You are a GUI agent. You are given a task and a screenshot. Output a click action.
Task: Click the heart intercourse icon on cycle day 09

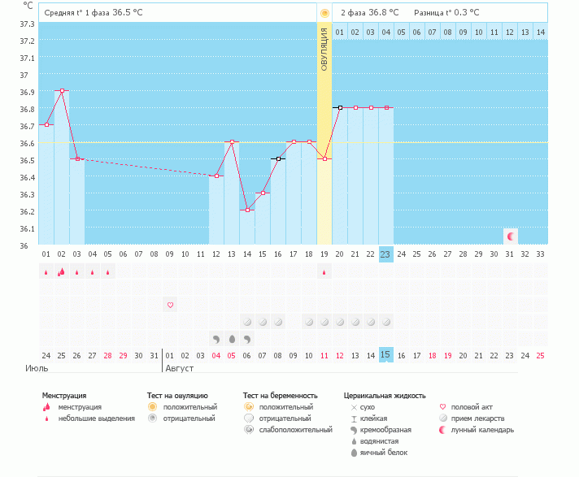click(x=170, y=306)
